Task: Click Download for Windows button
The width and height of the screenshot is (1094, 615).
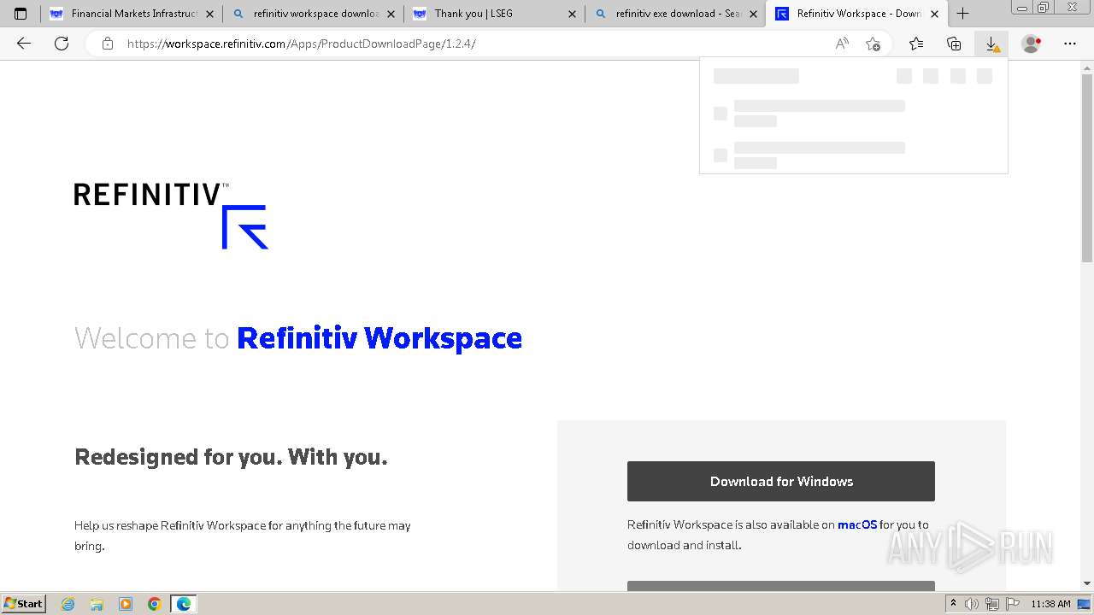Action: coord(781,482)
